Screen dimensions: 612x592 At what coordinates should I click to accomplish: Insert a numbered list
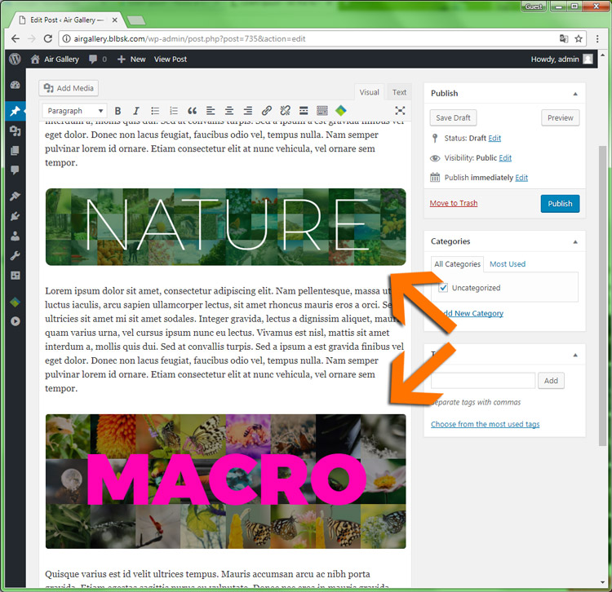tap(174, 111)
